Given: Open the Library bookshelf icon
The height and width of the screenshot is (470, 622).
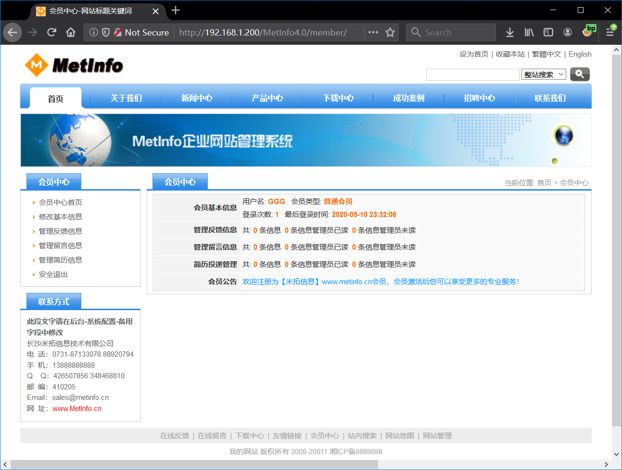Looking at the screenshot, I should (x=529, y=32).
